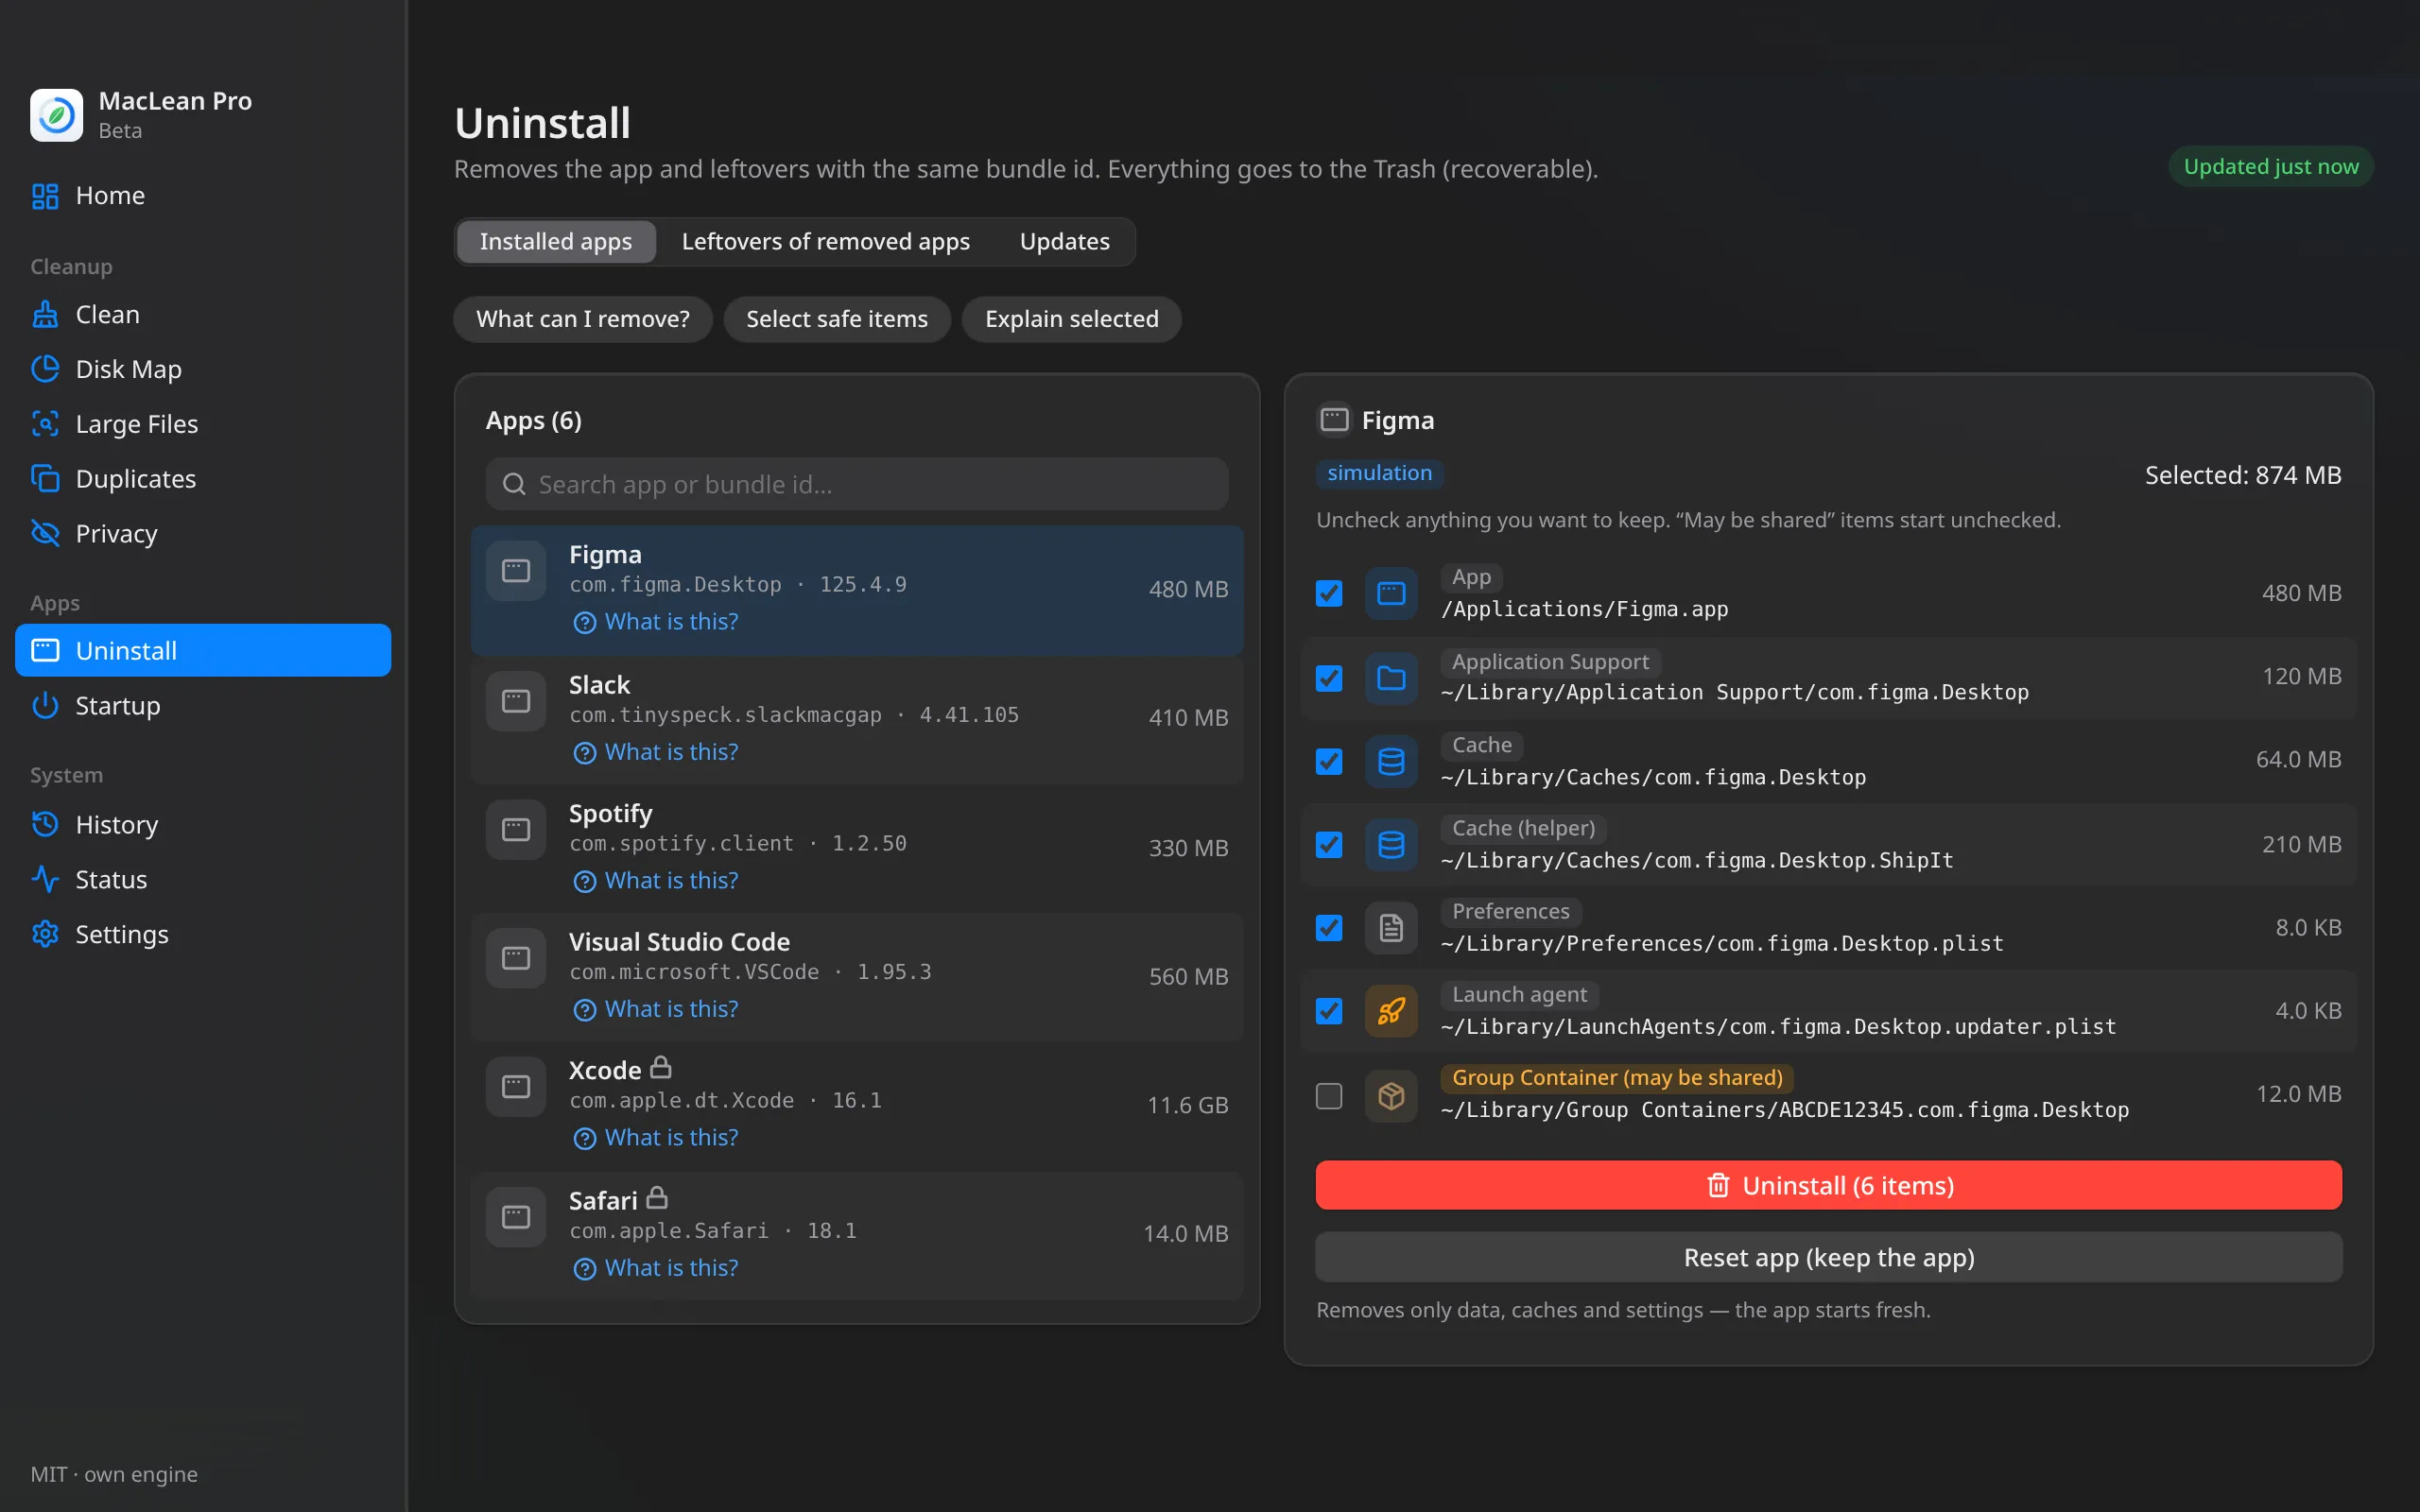This screenshot has height=1512, width=2420.
Task: Click the search magnifier icon
Action: click(514, 485)
